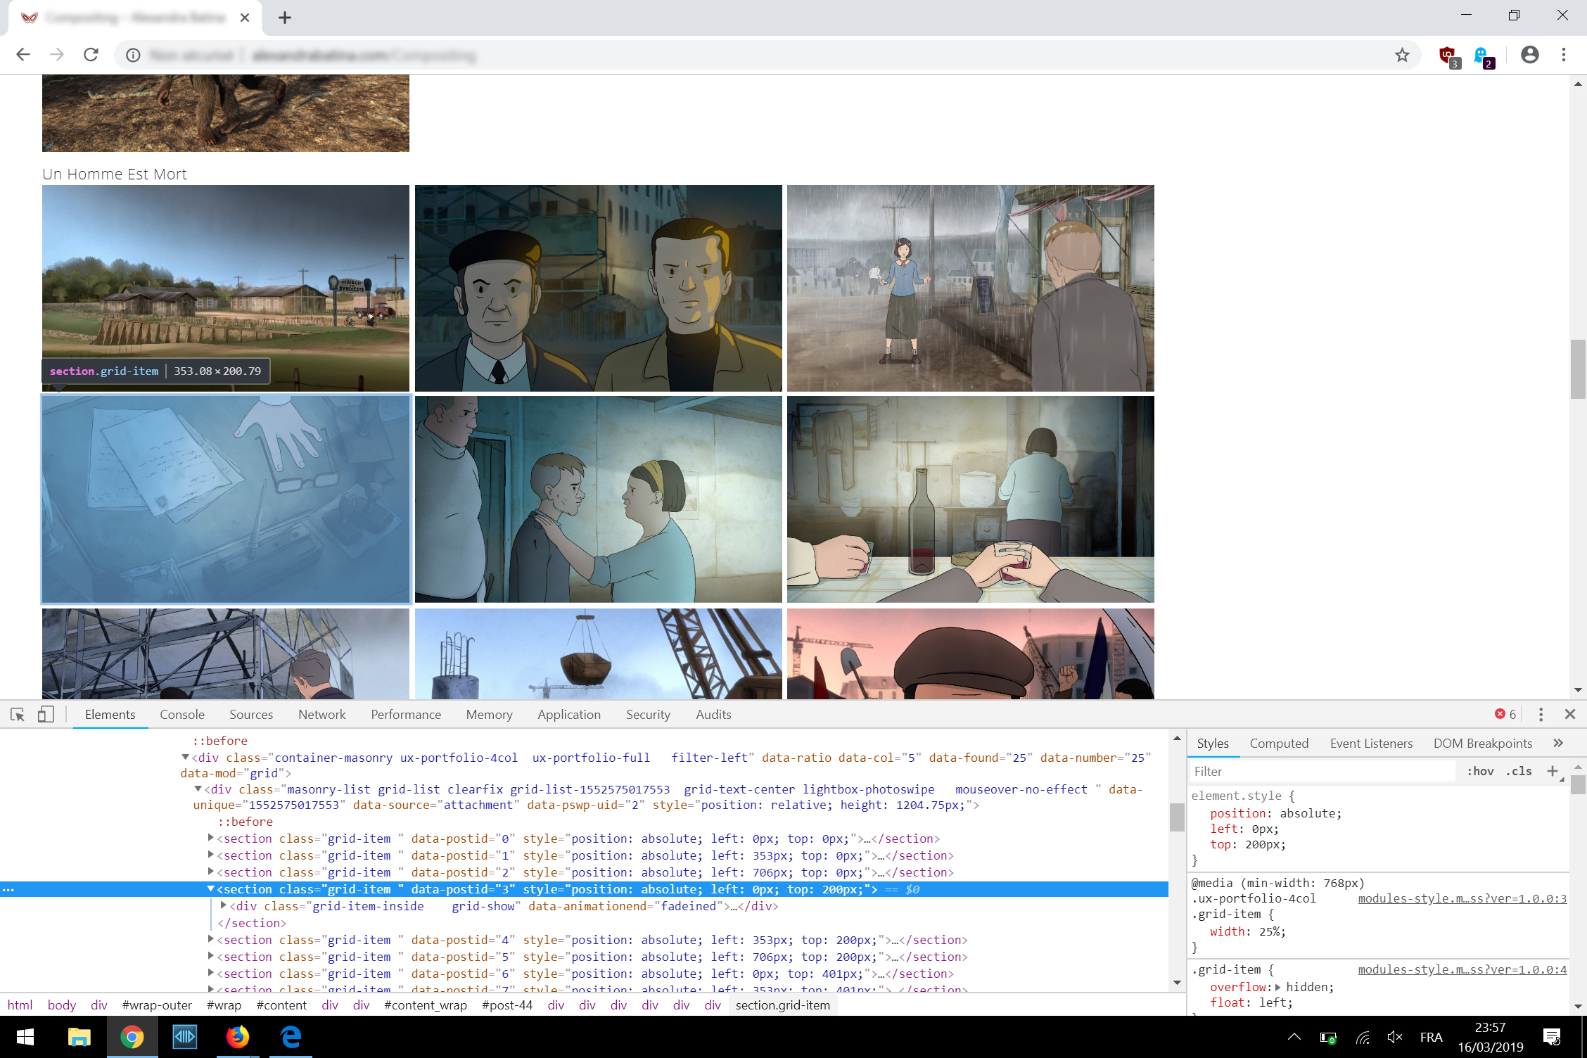This screenshot has width=1587, height=1058.
Task: Switch to the Sources tab
Action: pos(251,715)
